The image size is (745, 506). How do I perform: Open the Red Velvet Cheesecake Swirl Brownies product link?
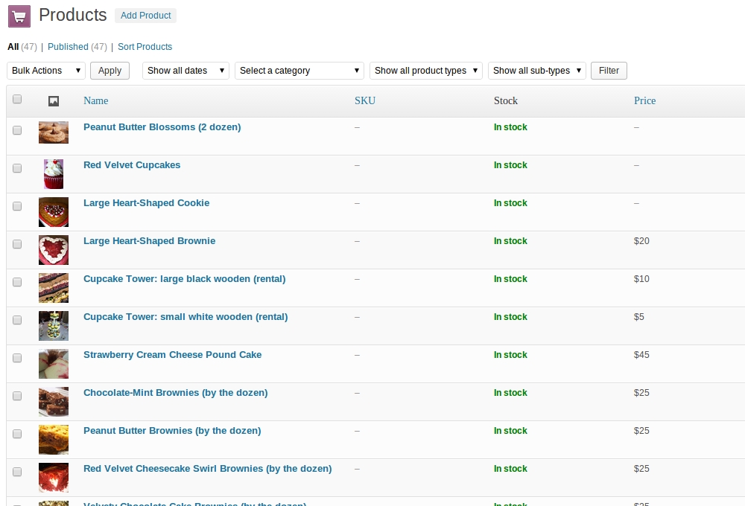click(207, 469)
